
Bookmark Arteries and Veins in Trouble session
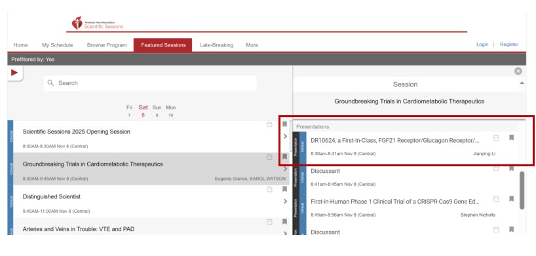[x=285, y=222]
